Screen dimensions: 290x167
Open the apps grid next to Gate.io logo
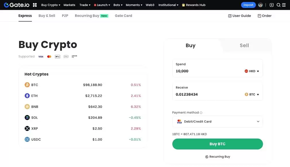[x=34, y=5]
